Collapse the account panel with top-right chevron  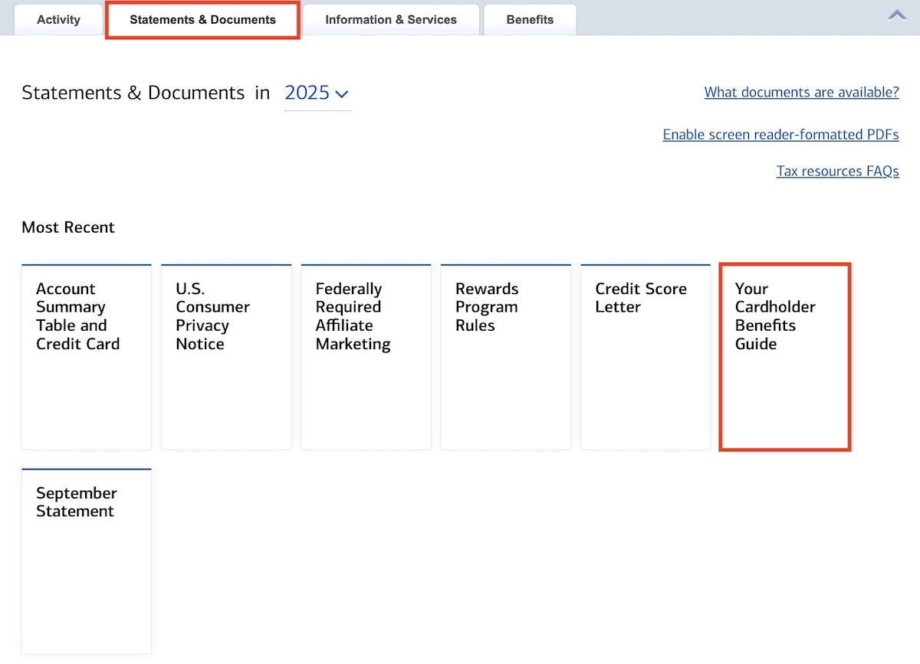click(896, 15)
